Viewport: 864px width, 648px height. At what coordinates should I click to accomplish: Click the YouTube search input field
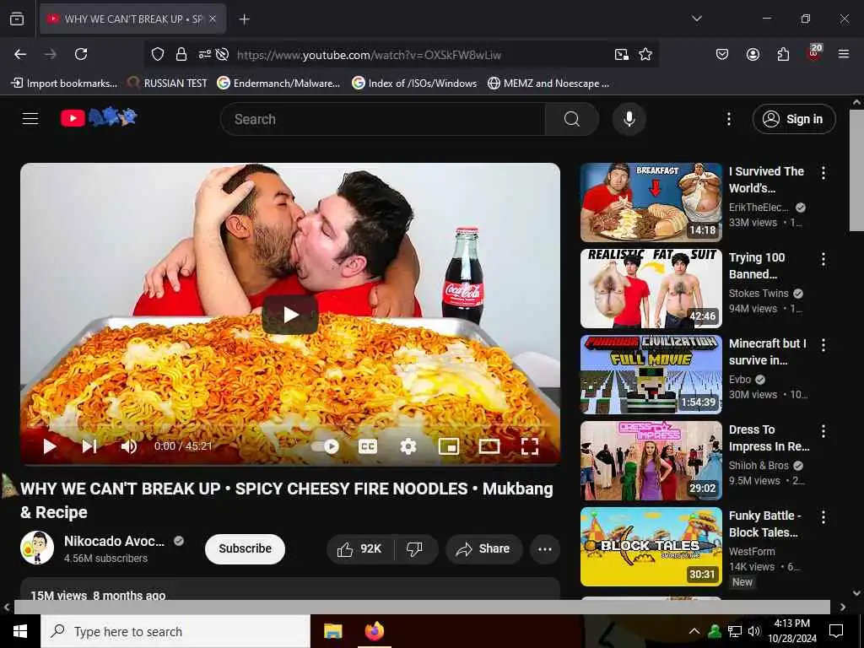pos(382,119)
